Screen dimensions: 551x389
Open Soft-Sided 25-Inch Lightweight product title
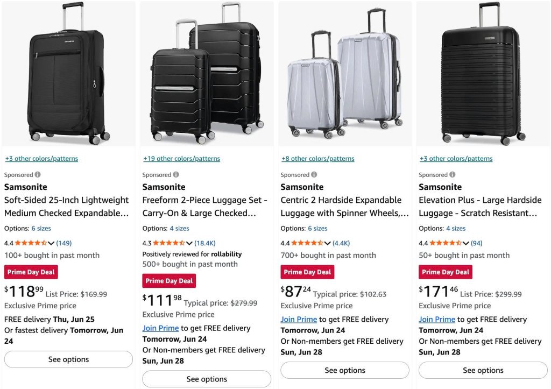66,207
